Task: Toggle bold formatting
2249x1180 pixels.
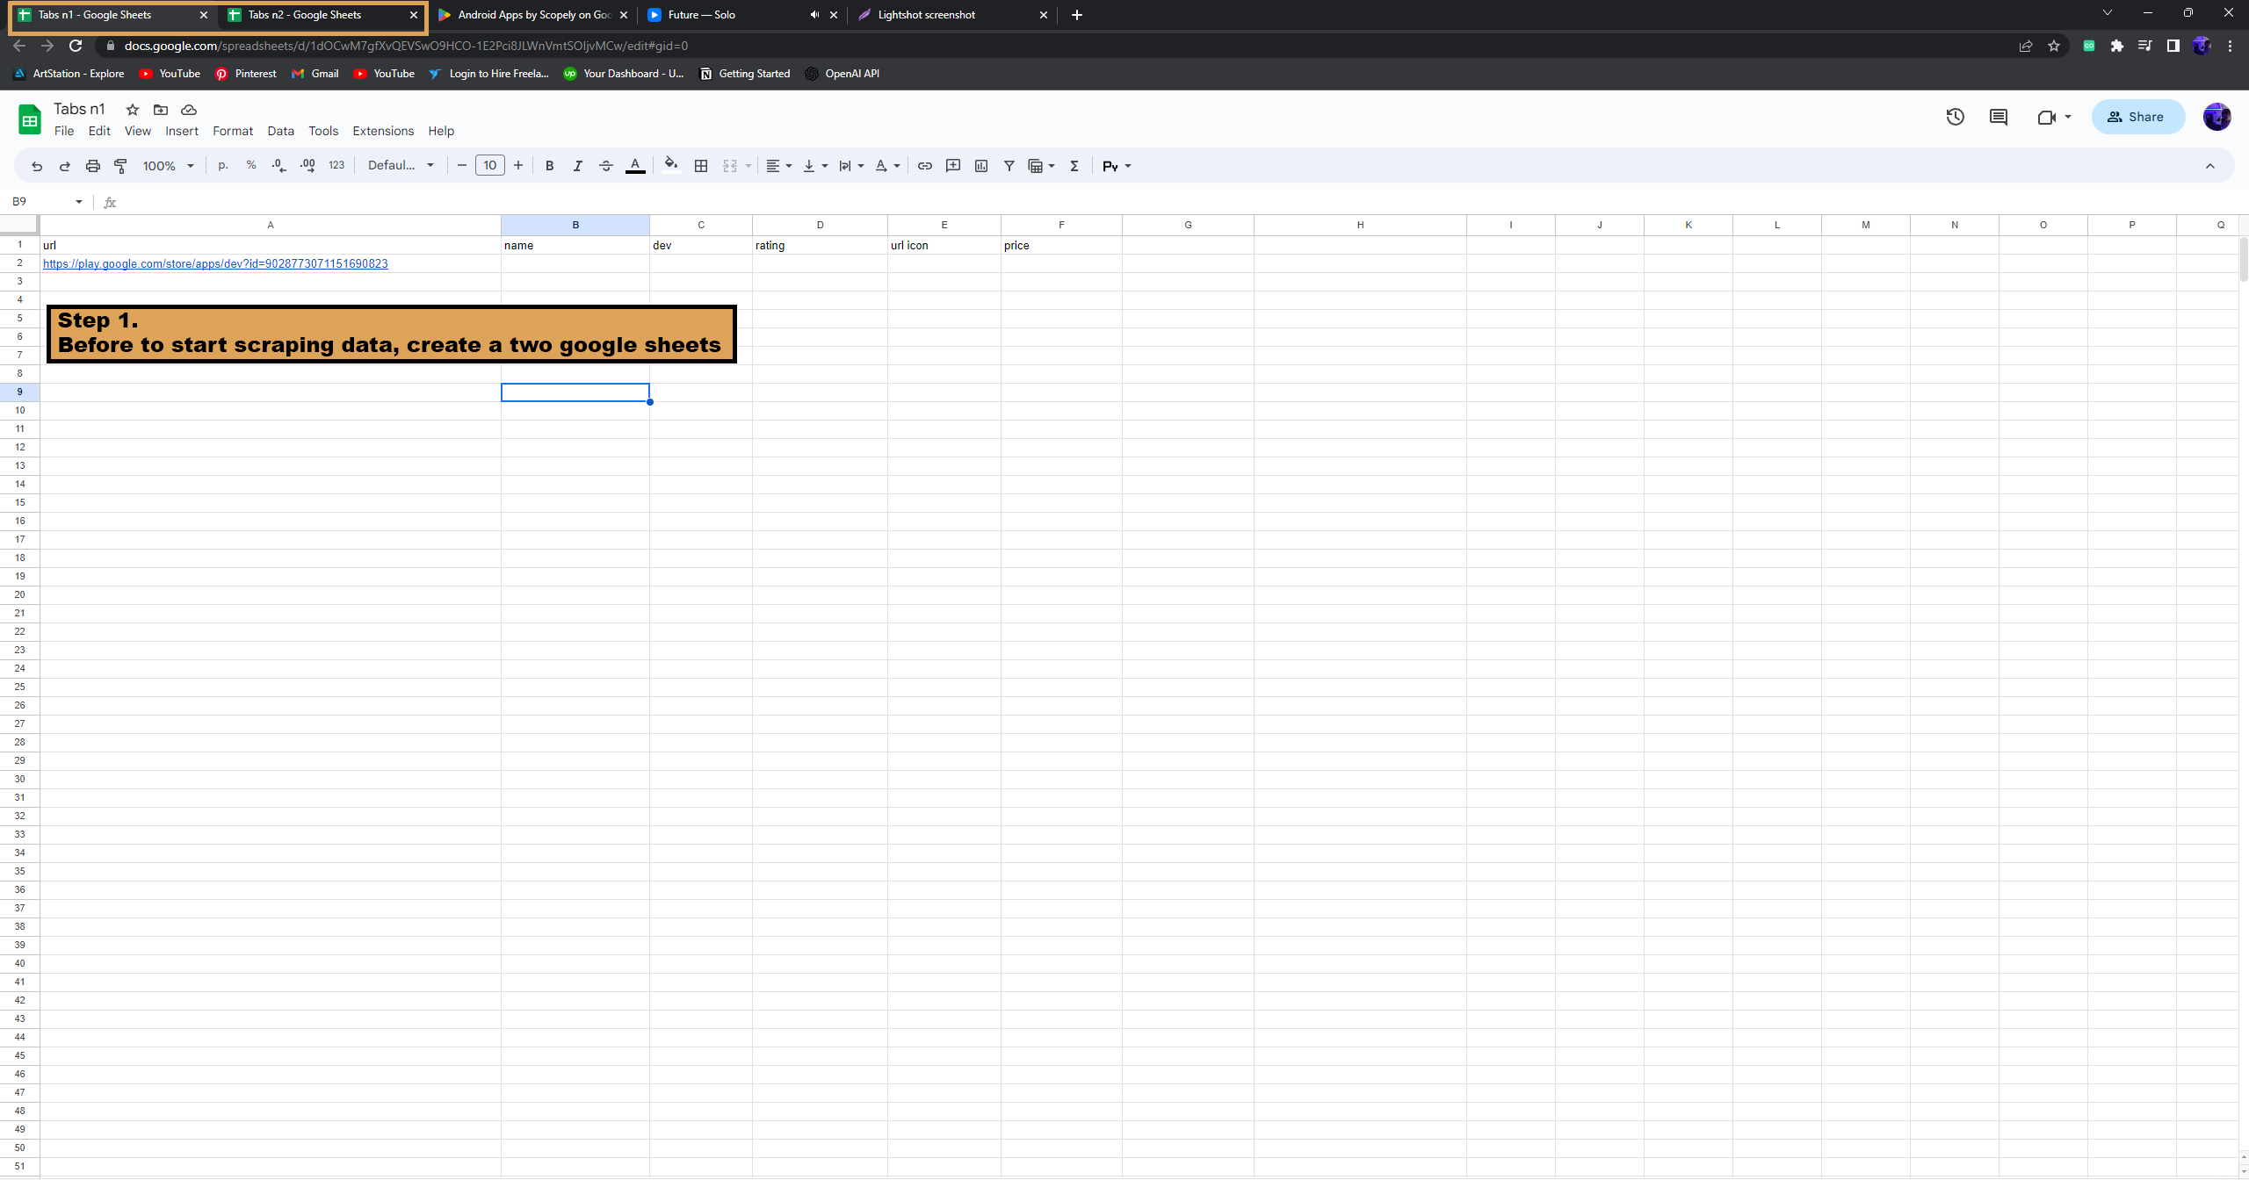Action: click(549, 166)
